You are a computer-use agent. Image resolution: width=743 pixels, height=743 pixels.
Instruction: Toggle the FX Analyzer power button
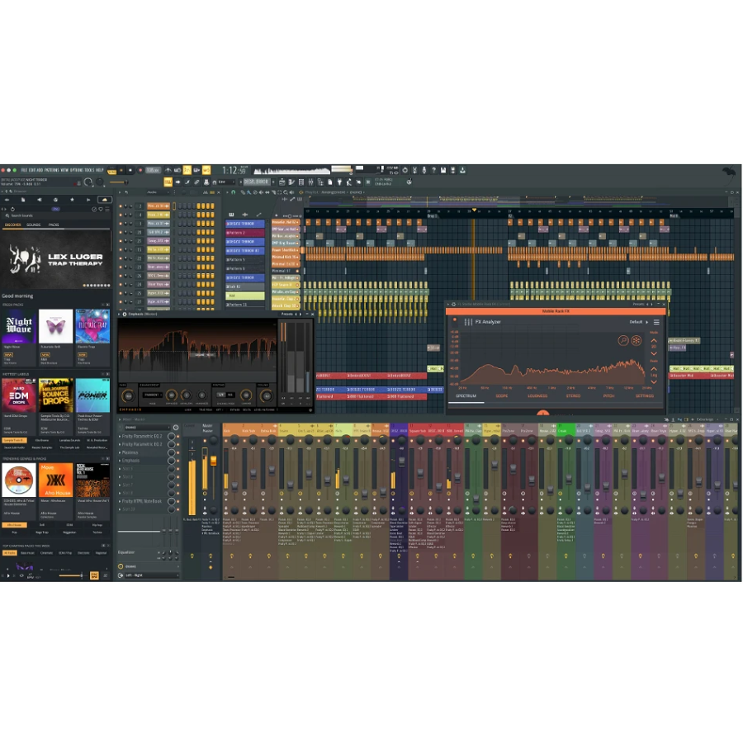(x=455, y=319)
